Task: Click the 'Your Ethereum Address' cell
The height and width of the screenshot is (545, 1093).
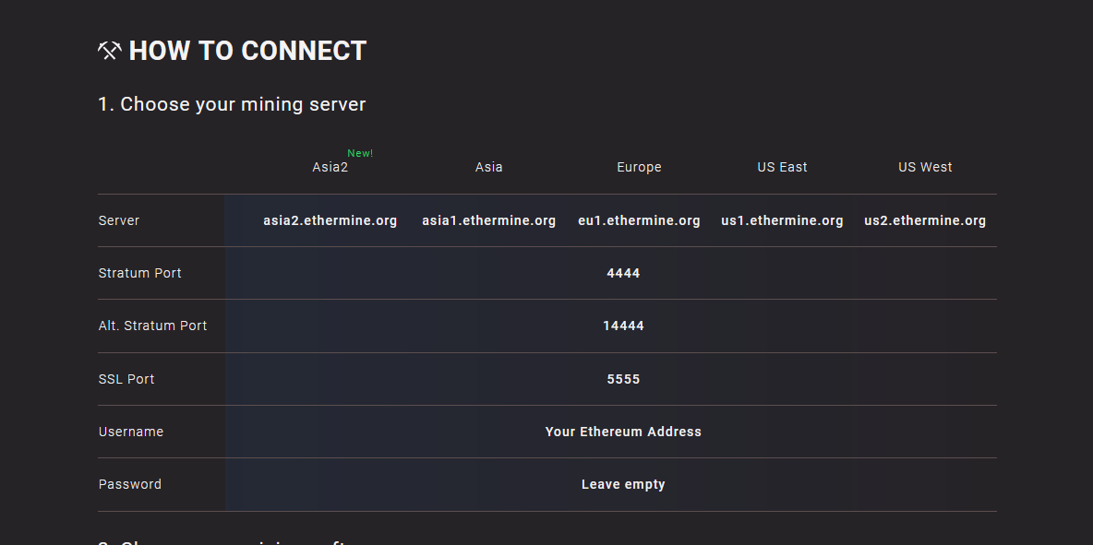Action: [623, 432]
